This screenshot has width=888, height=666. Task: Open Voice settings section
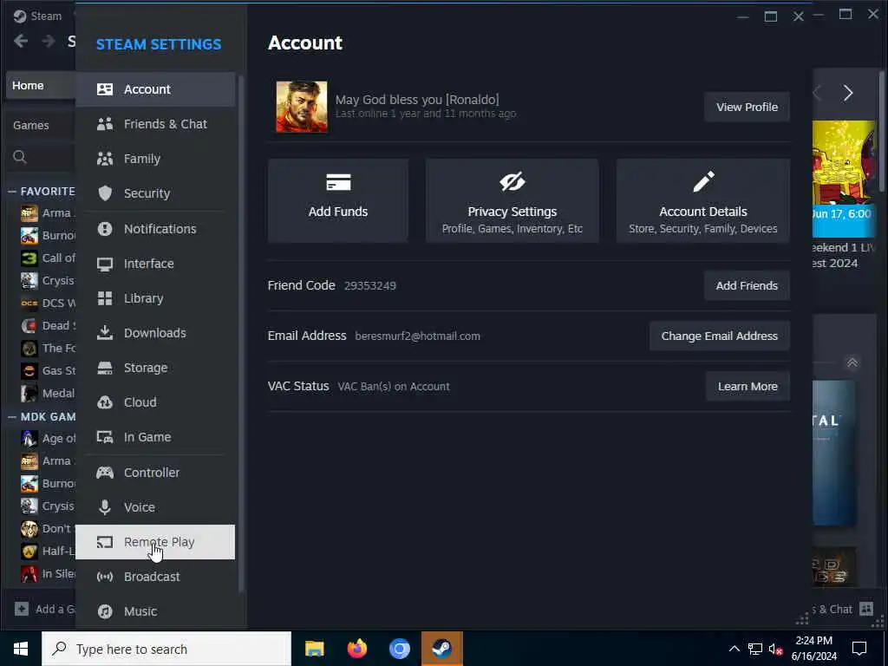(x=155, y=506)
